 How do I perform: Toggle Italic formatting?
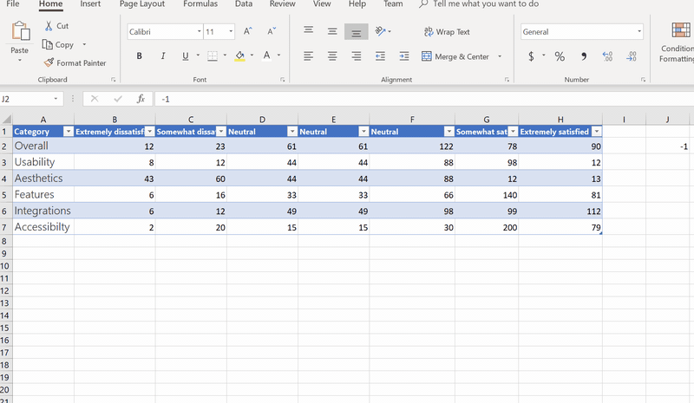coord(163,55)
